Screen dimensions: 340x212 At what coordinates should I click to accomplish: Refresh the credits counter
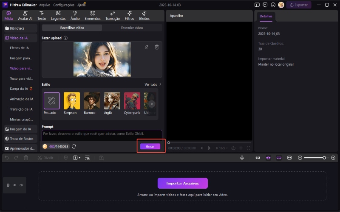[74, 146]
